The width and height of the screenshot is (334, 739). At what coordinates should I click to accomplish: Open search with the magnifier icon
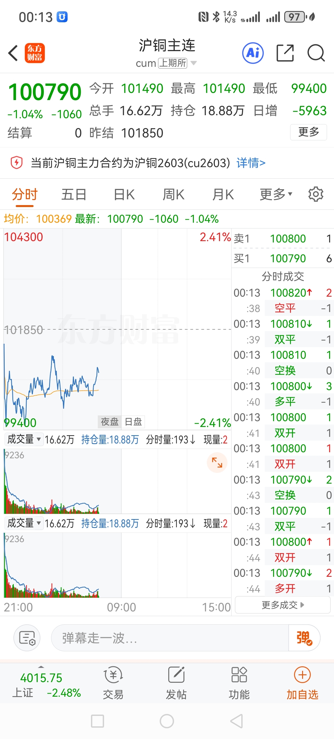316,53
